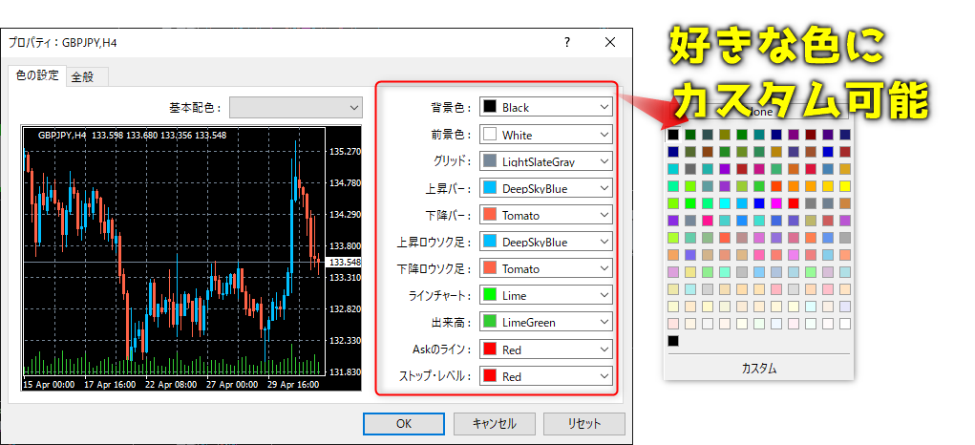Open the Askのライン Red dropdown
Viewport: 975px width, 445px height.
(x=546, y=350)
